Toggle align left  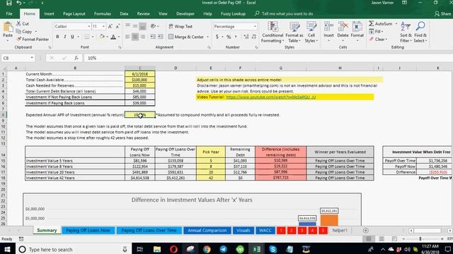coord(127,37)
